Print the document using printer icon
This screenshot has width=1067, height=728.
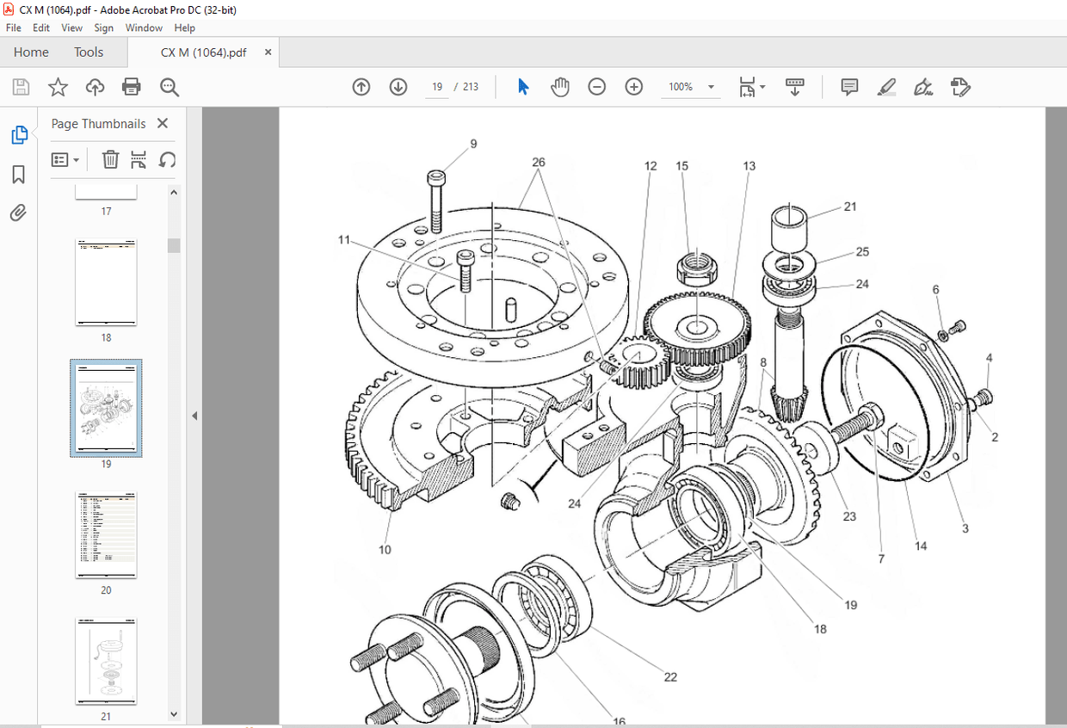coord(132,87)
